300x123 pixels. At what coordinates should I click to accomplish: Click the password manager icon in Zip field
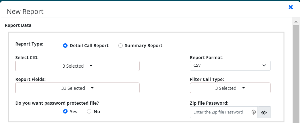[254, 112]
